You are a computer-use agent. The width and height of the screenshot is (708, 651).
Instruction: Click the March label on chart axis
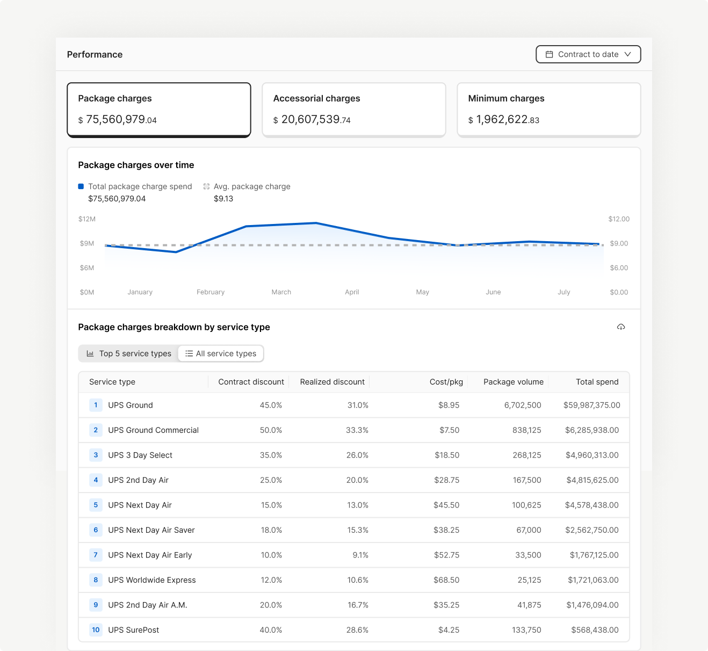click(x=281, y=292)
